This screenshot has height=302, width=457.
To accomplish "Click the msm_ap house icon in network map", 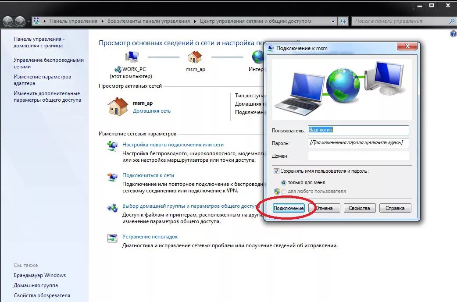I will click(195, 57).
